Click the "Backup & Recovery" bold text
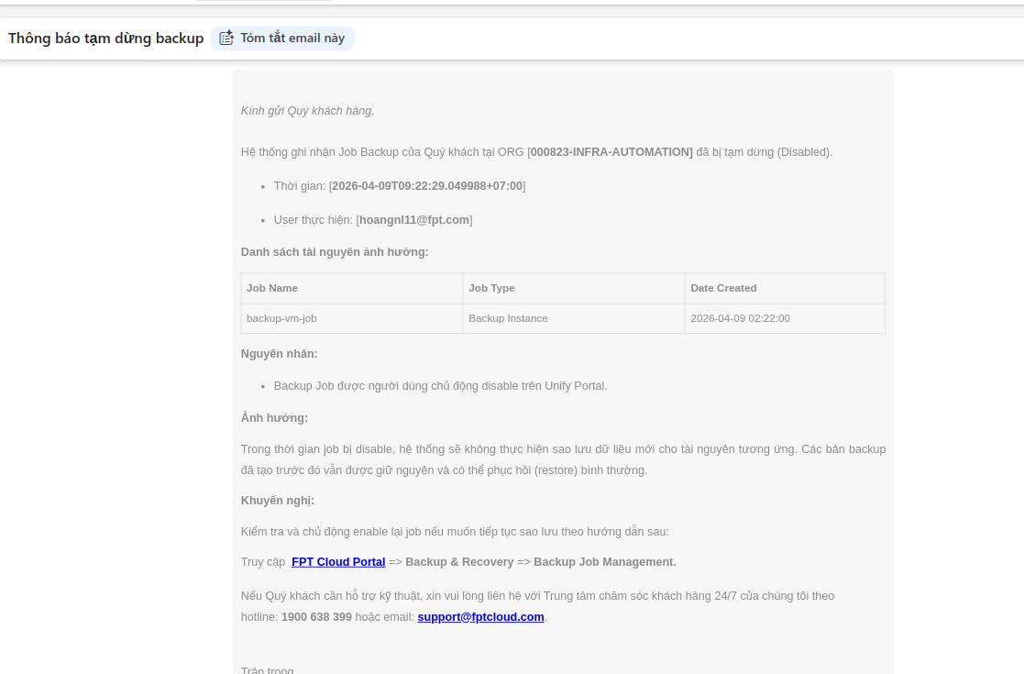The height and width of the screenshot is (674, 1024). pyautogui.click(x=458, y=562)
